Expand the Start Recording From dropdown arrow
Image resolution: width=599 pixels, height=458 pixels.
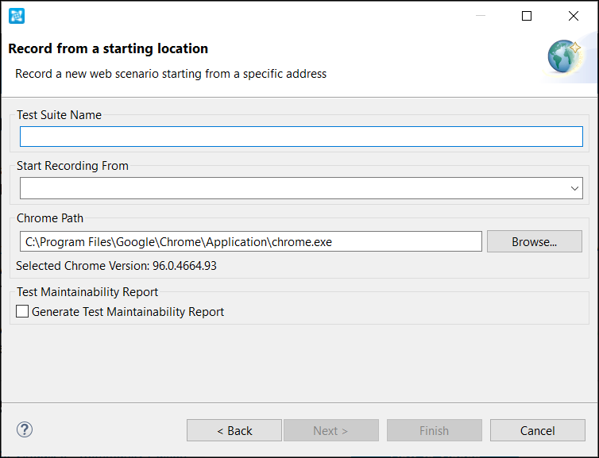pos(574,188)
